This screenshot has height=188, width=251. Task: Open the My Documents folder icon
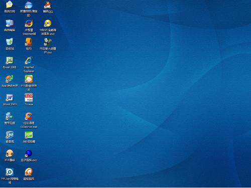point(10,5)
